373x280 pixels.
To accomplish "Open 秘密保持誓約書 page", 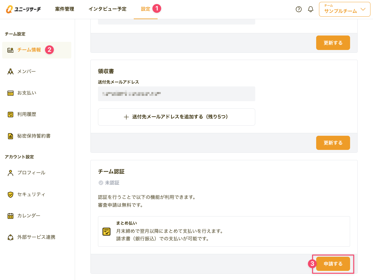I will 34,136.
